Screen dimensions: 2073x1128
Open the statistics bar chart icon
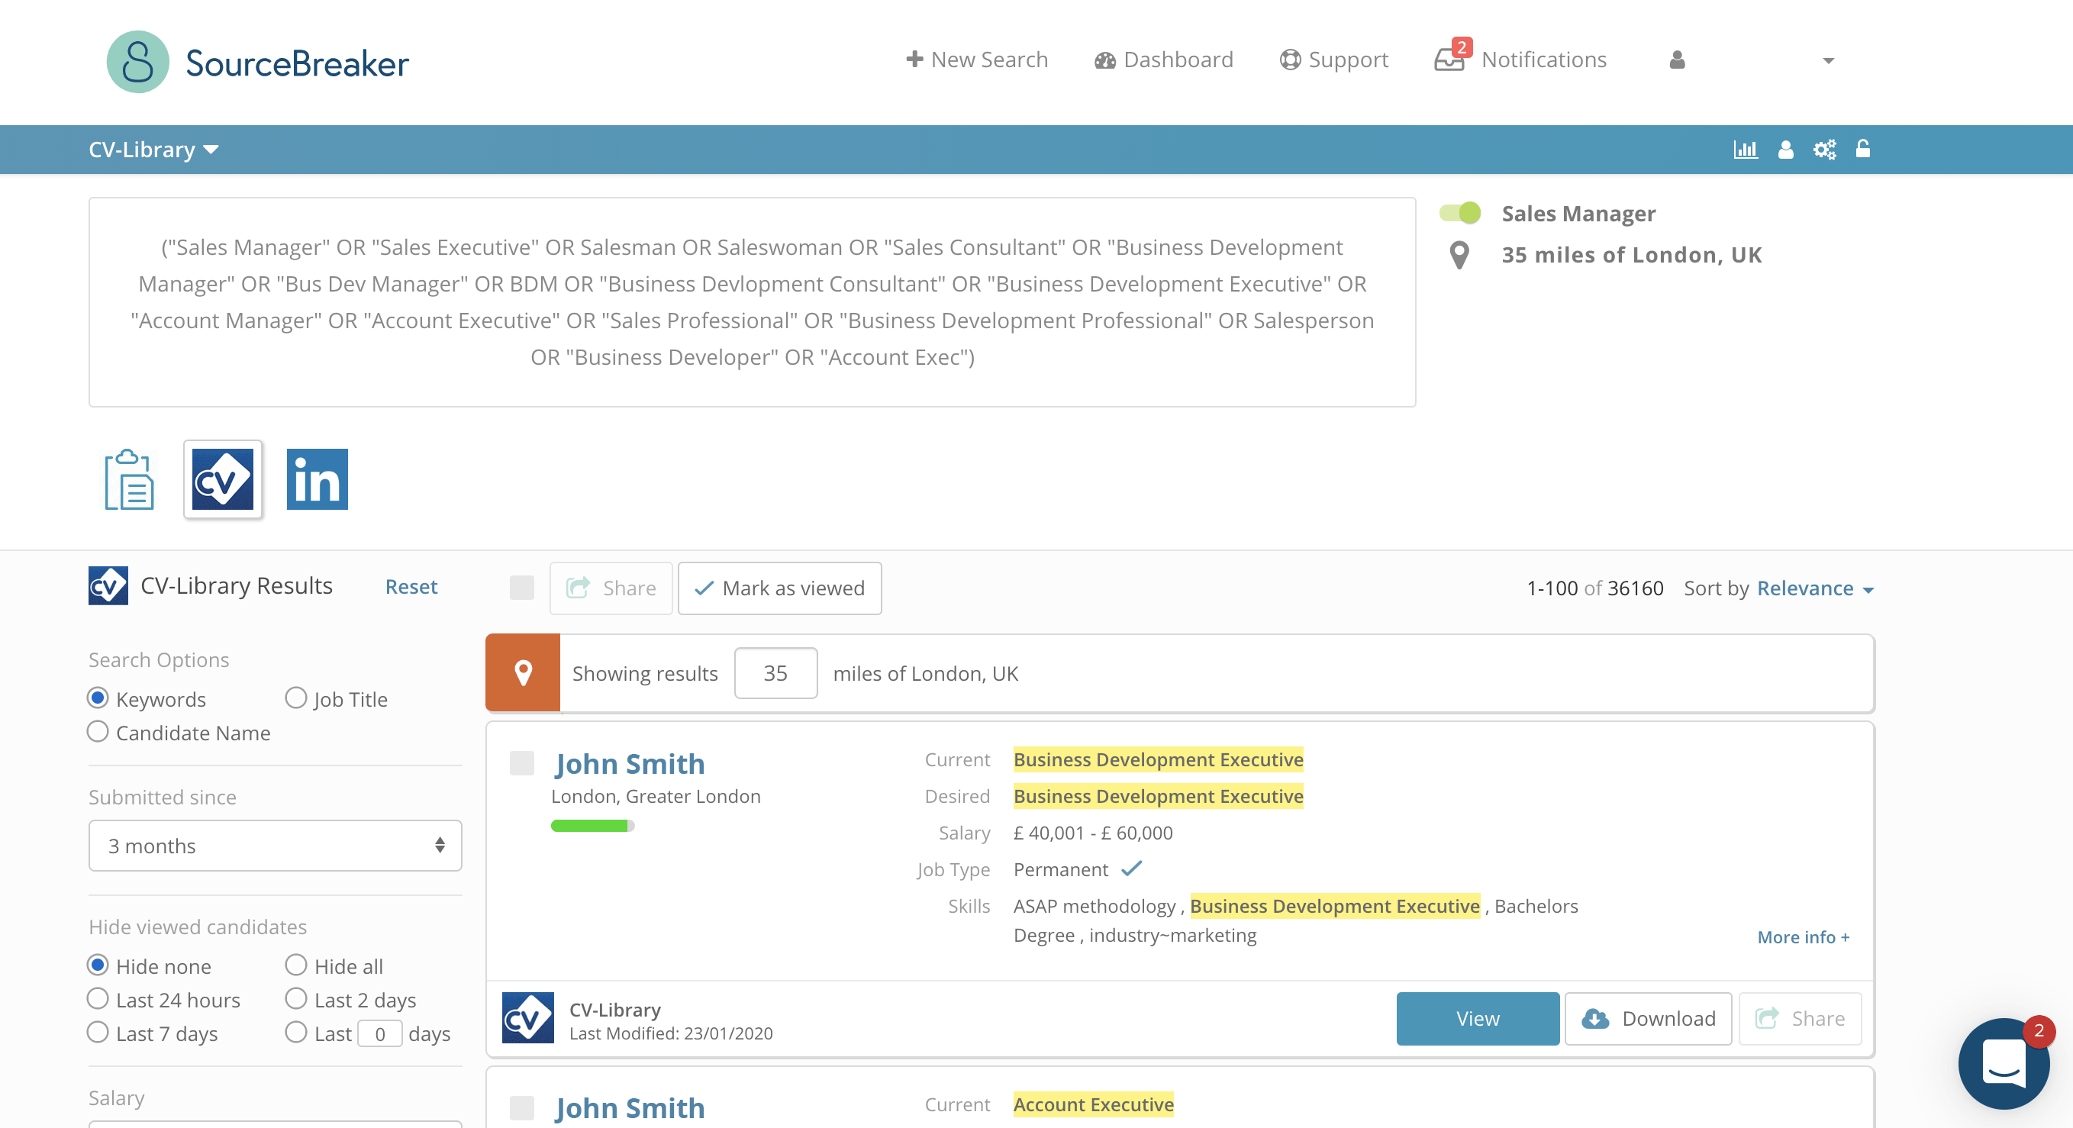pyautogui.click(x=1746, y=150)
